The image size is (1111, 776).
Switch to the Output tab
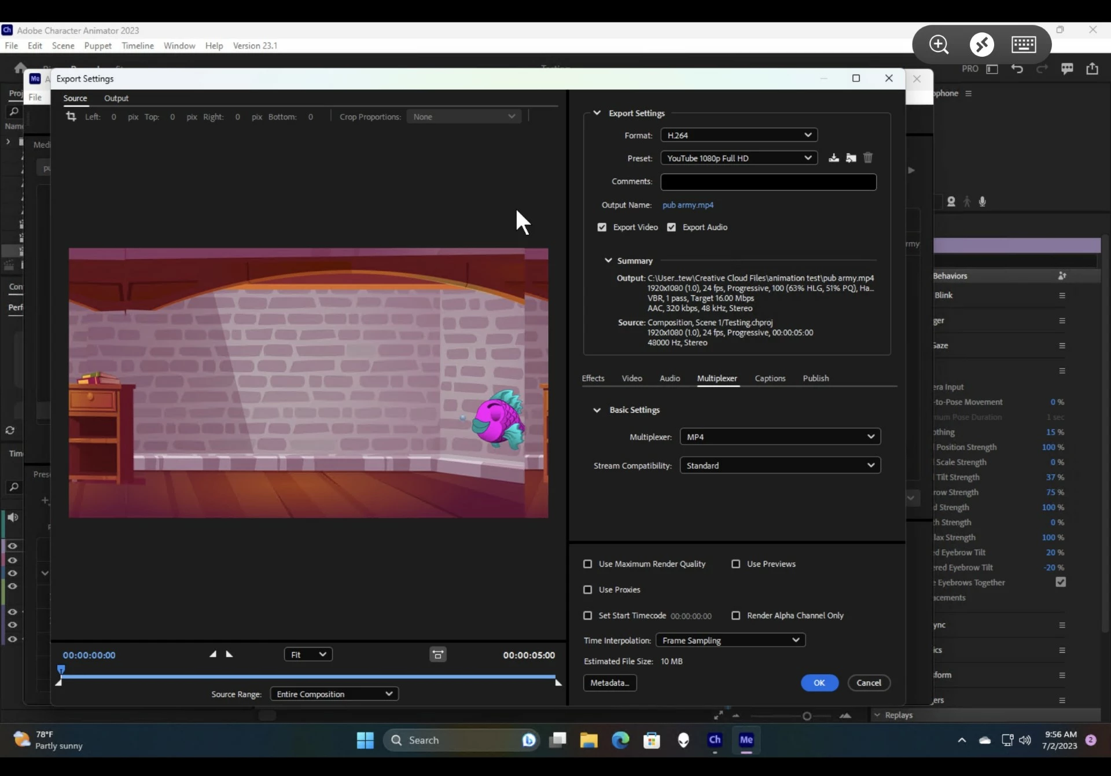click(x=116, y=98)
